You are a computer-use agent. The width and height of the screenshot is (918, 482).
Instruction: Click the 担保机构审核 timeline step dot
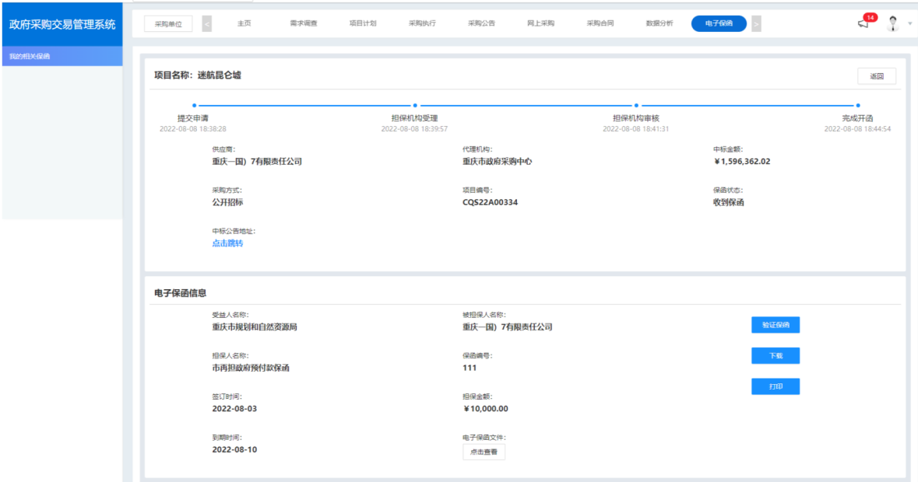click(636, 105)
